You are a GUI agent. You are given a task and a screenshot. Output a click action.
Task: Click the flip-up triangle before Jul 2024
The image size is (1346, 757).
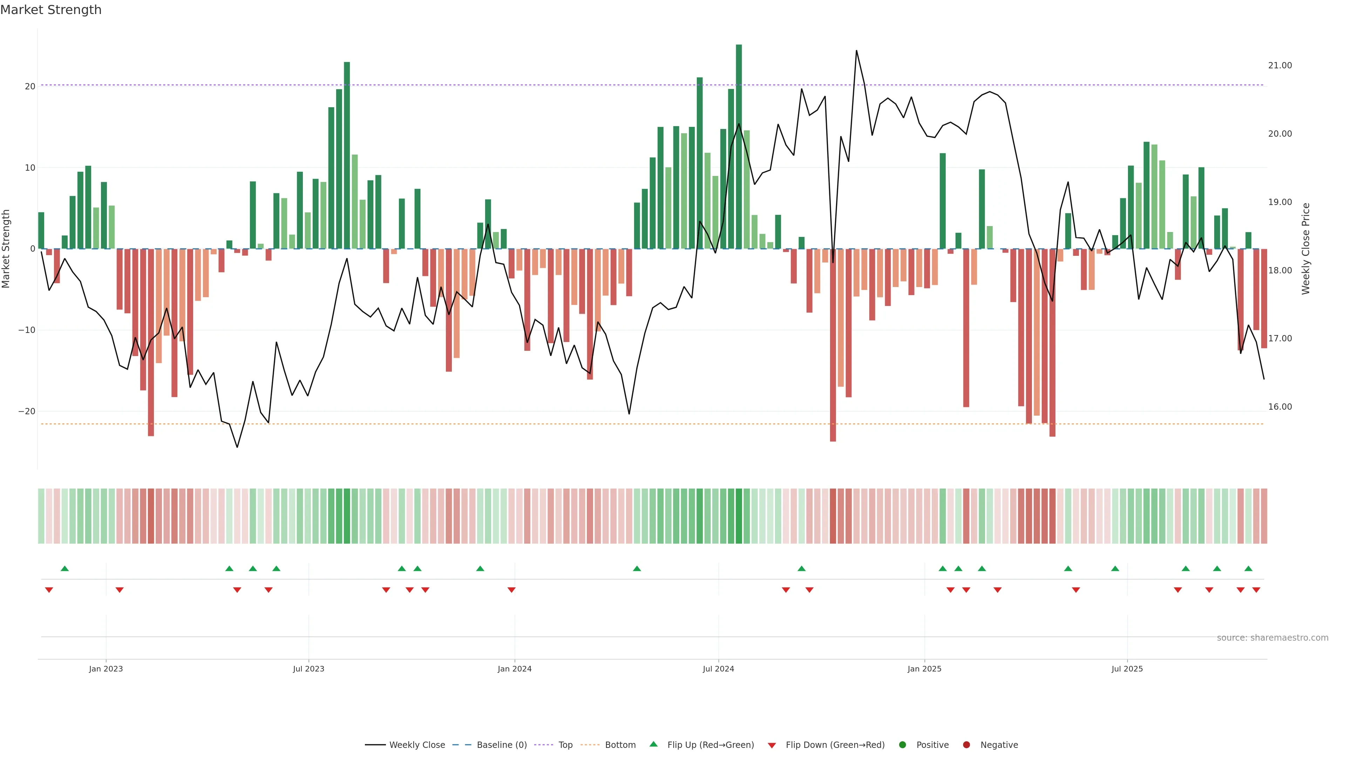[637, 568]
